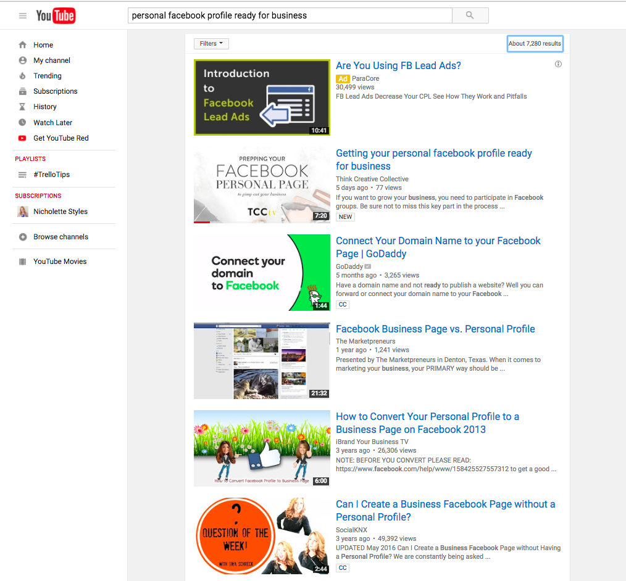The image size is (626, 581).
Task: Click PLAYLISTS section heading
Action: (30, 159)
